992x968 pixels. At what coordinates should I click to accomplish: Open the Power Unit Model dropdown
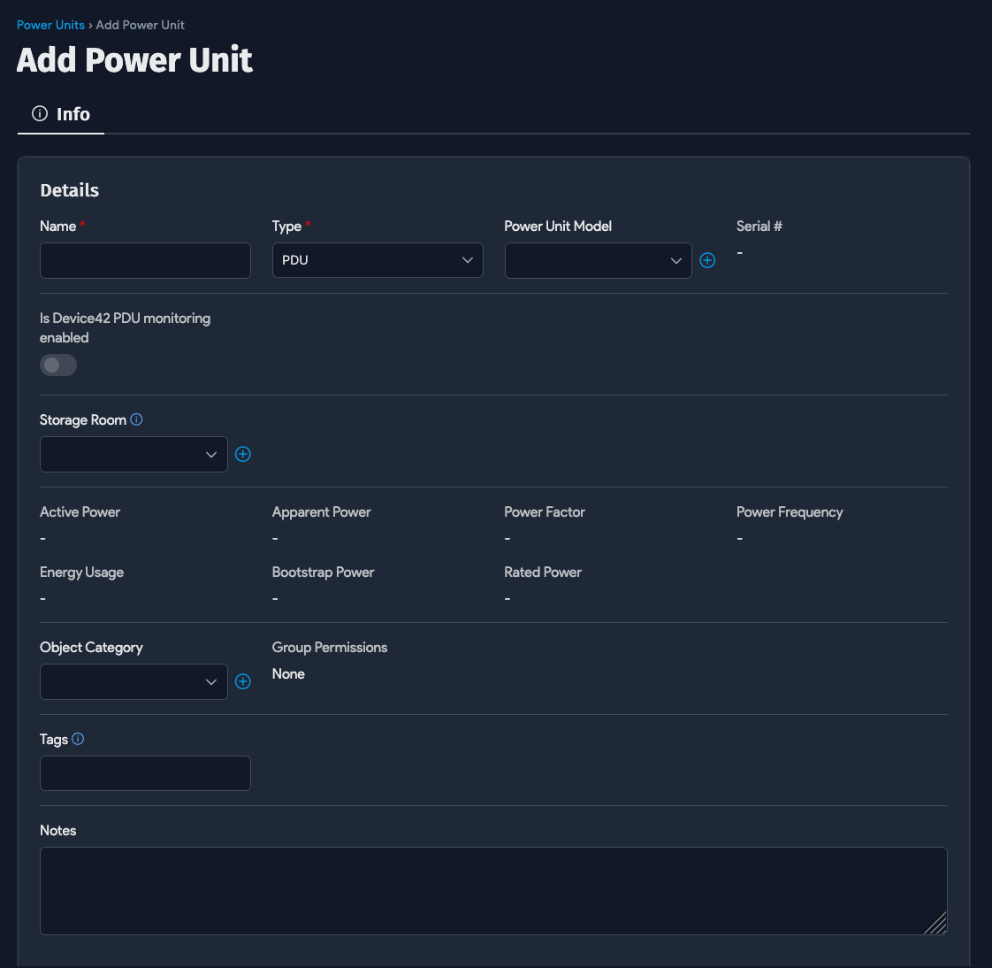coord(598,260)
